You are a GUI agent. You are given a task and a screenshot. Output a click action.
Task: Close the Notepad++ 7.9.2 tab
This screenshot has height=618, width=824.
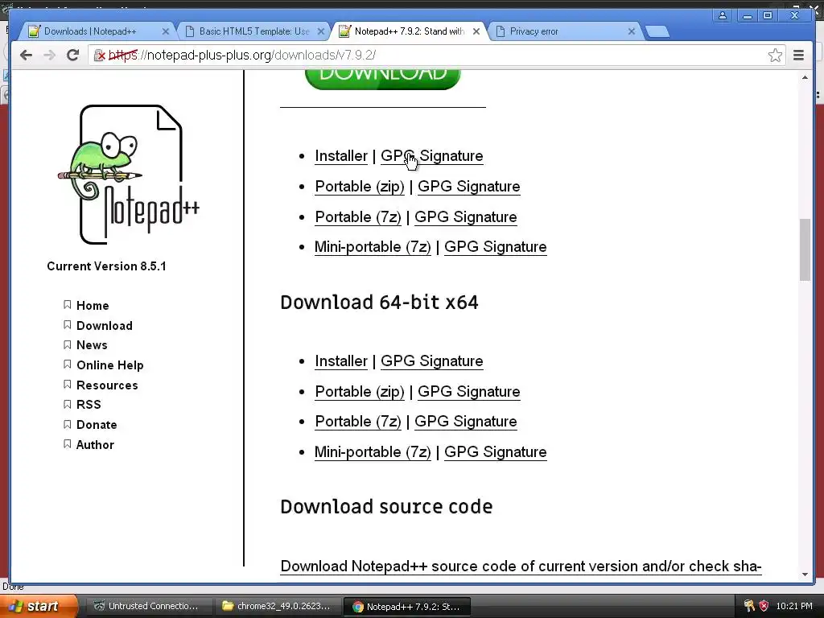tap(476, 31)
